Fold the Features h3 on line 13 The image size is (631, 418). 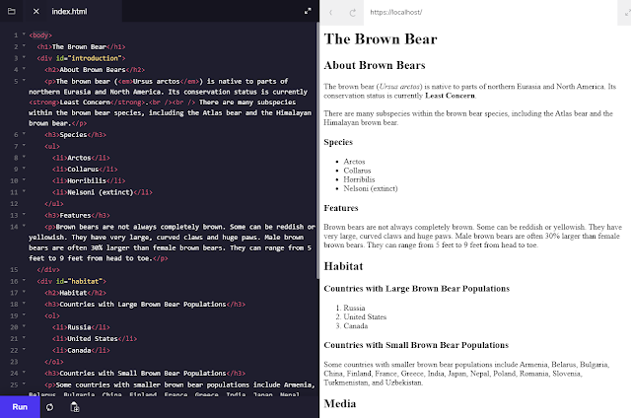[24, 215]
